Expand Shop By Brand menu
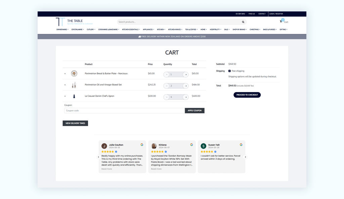344x199 pixels. coord(240,30)
